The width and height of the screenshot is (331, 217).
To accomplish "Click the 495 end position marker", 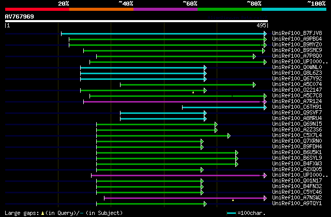I will 261,25.
